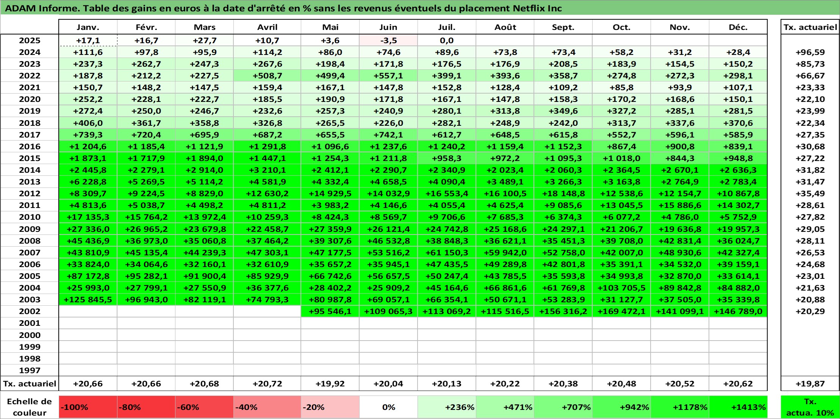Select the +19,92 rate under Mai
The width and height of the screenshot is (840, 419).
330,384
